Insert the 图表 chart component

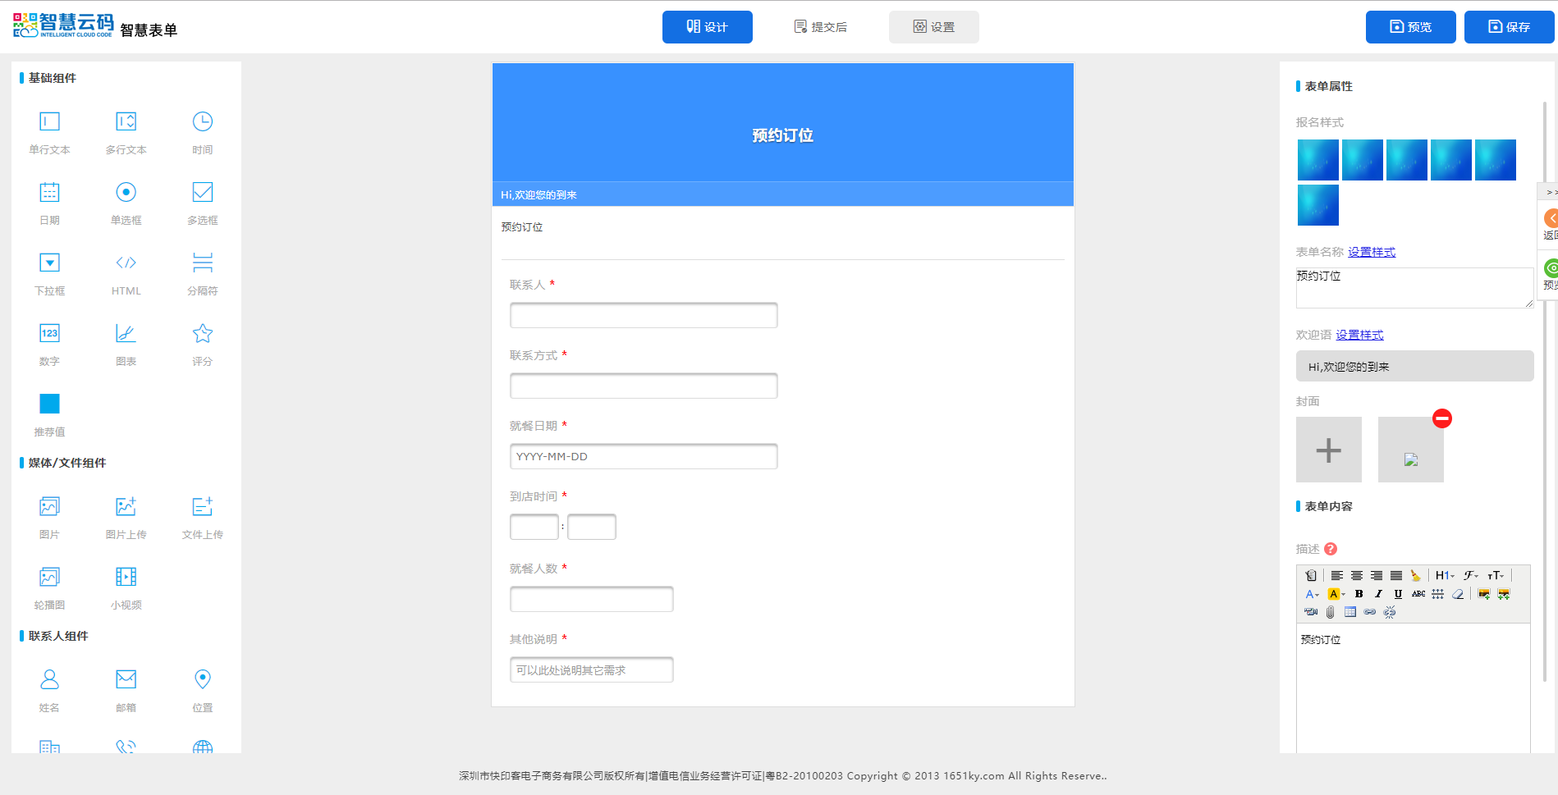126,334
